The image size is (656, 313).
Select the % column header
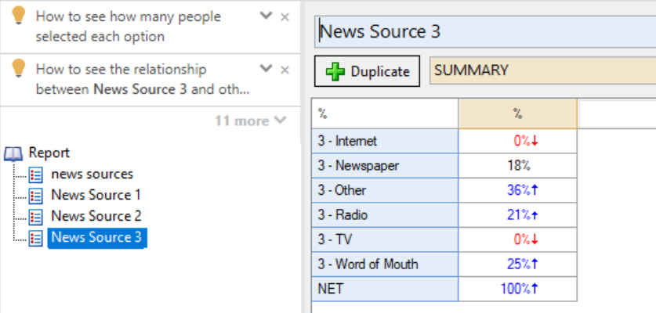point(517,114)
